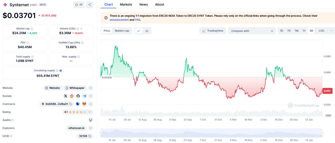Set chart range to 1Y

coord(304,31)
